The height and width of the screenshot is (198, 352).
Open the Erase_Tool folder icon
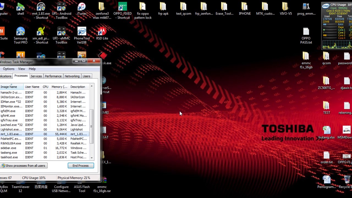(224, 9)
